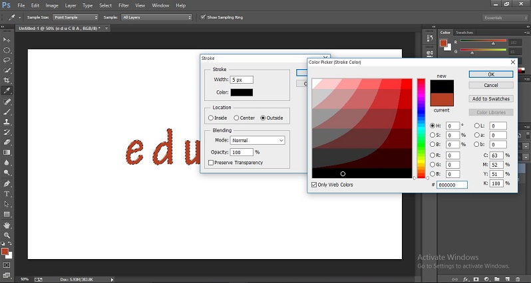Toggle Only Web Colors checkbox
This screenshot has height=283, width=531.
coord(314,185)
